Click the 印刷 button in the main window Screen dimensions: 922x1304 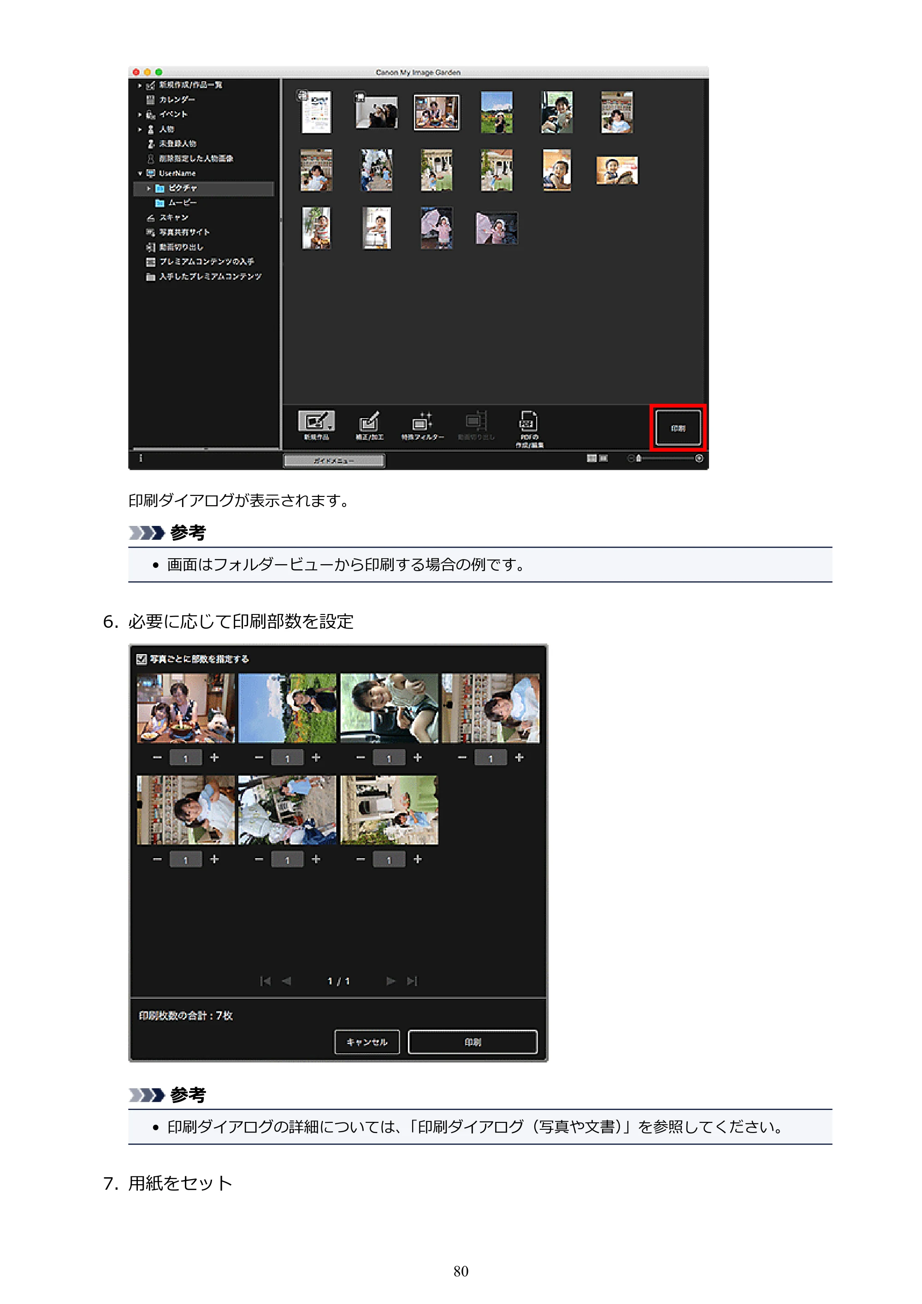678,428
